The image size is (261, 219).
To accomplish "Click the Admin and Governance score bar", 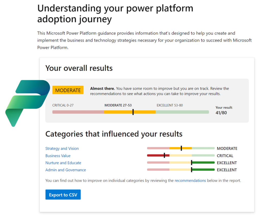I will click(181, 170).
